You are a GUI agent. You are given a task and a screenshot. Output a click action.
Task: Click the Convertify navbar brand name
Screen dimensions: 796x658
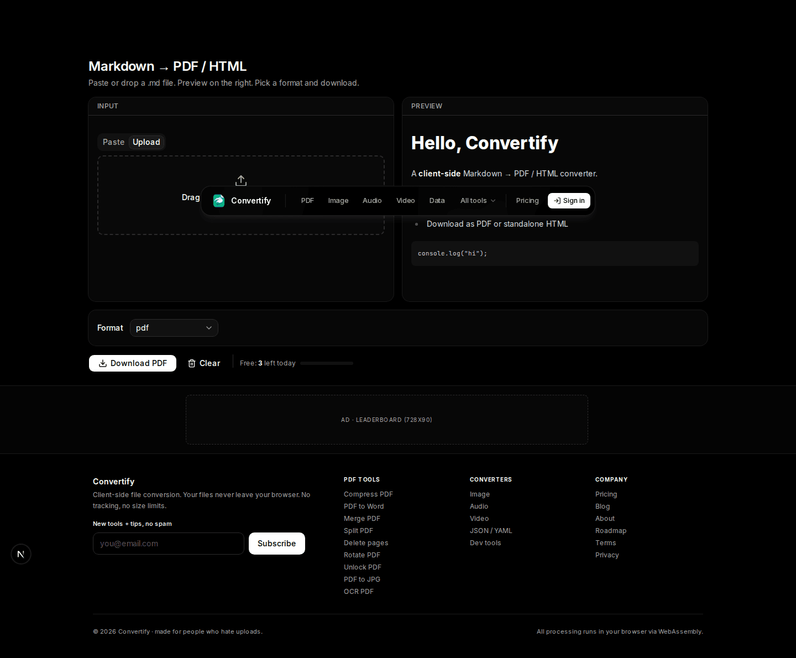coord(251,201)
